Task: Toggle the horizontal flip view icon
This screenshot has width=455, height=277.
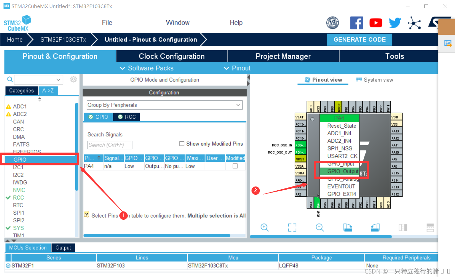Action: click(403, 227)
